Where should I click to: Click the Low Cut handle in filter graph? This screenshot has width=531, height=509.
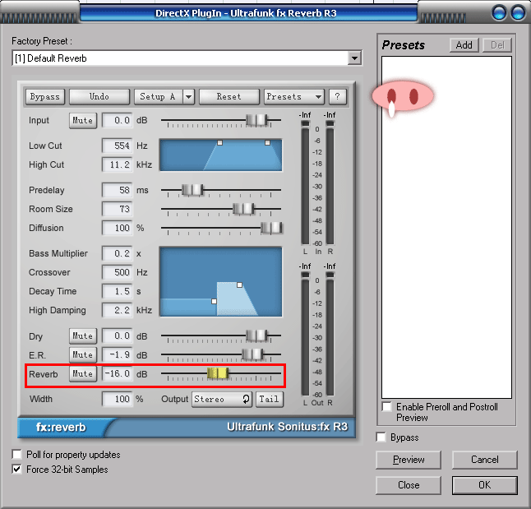pyautogui.click(x=219, y=143)
